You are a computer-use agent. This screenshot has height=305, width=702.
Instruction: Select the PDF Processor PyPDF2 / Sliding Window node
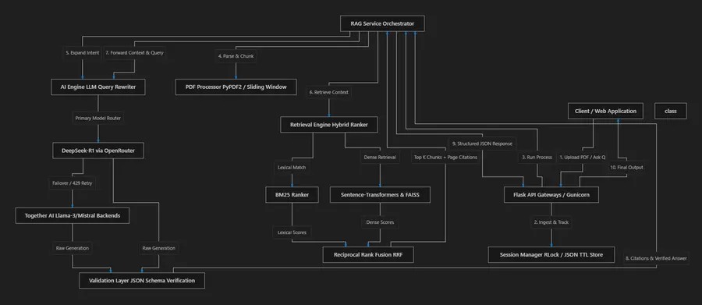(236, 87)
